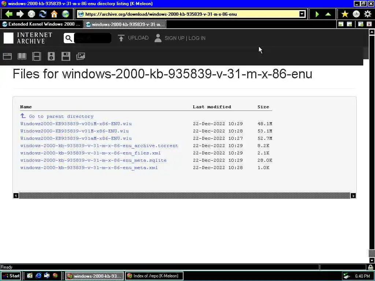Screen dimensions: 375x281
Task: Switch to next tab icon
Action: 349,24
